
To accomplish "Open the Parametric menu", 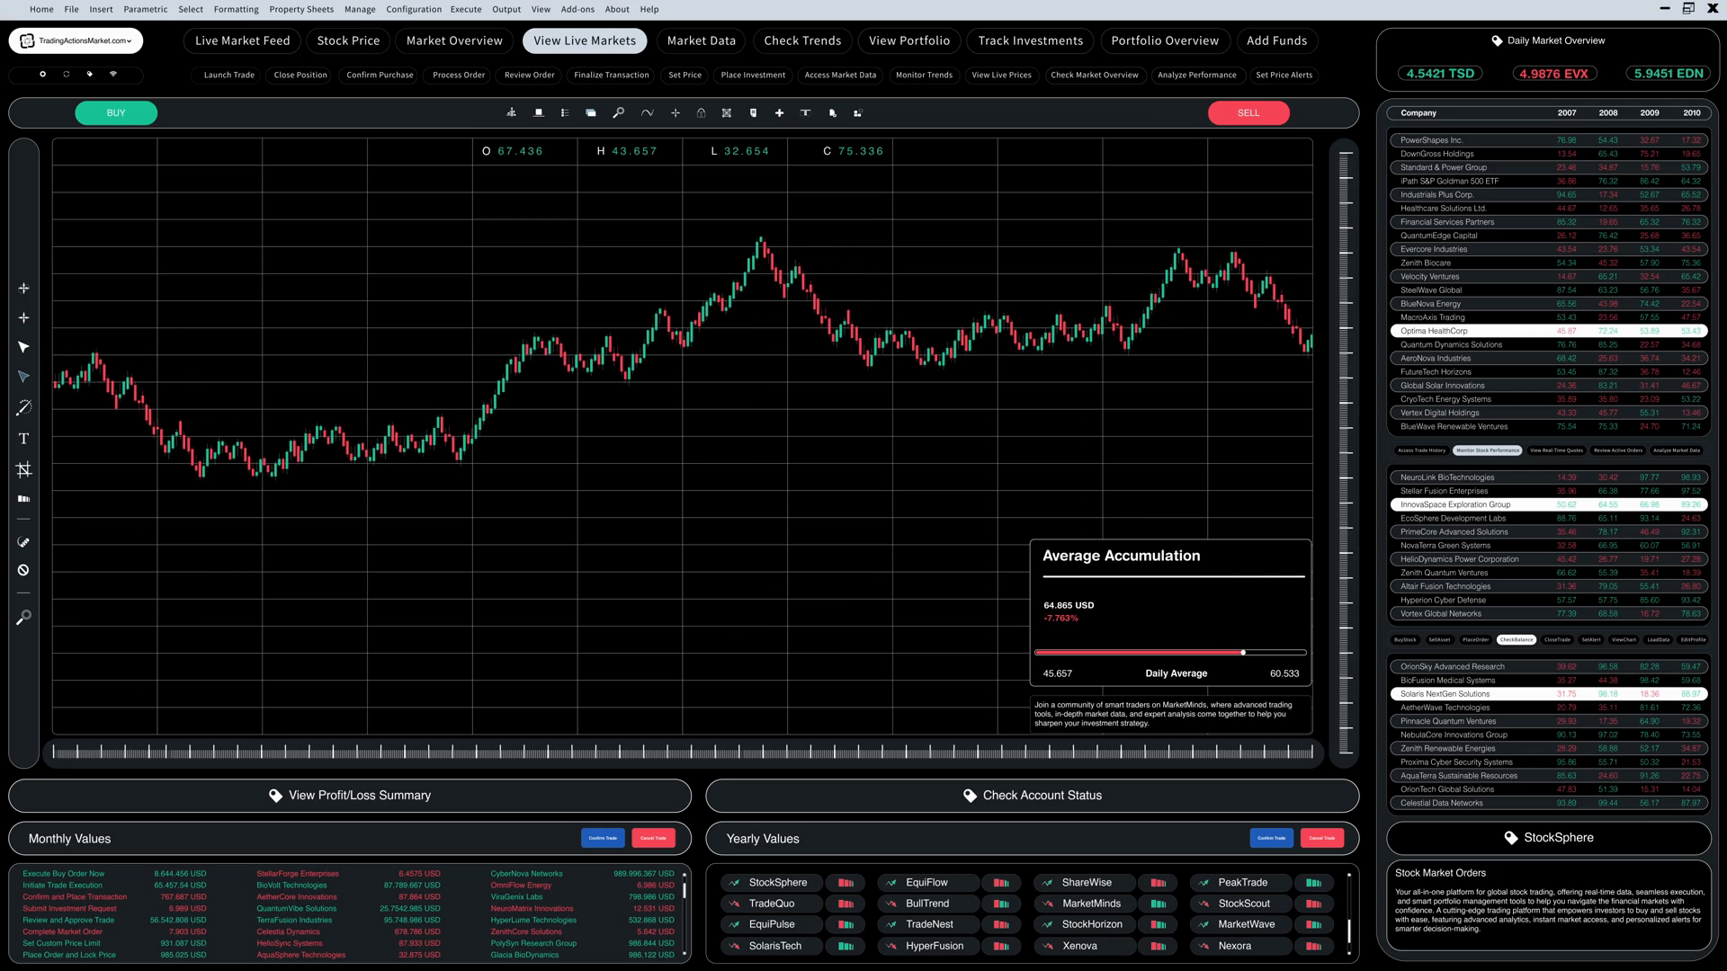I will [x=145, y=9].
